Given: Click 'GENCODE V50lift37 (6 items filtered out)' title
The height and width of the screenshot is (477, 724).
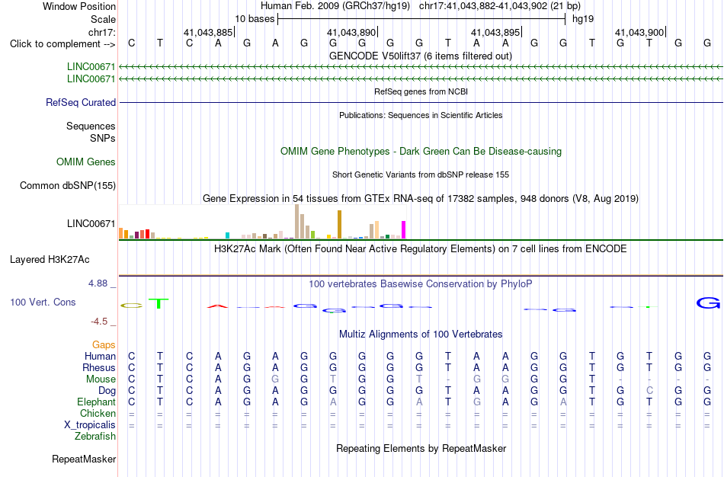Looking at the screenshot, I should tap(421, 56).
